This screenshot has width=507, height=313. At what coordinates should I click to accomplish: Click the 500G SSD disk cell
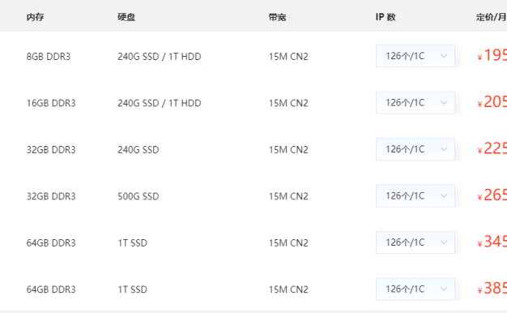pyautogui.click(x=138, y=196)
